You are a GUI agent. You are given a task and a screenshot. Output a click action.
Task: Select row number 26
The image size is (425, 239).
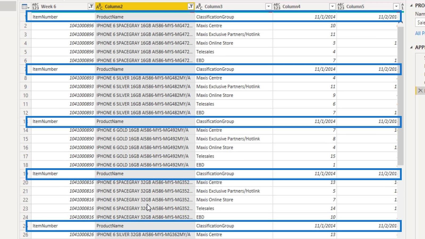(25, 235)
